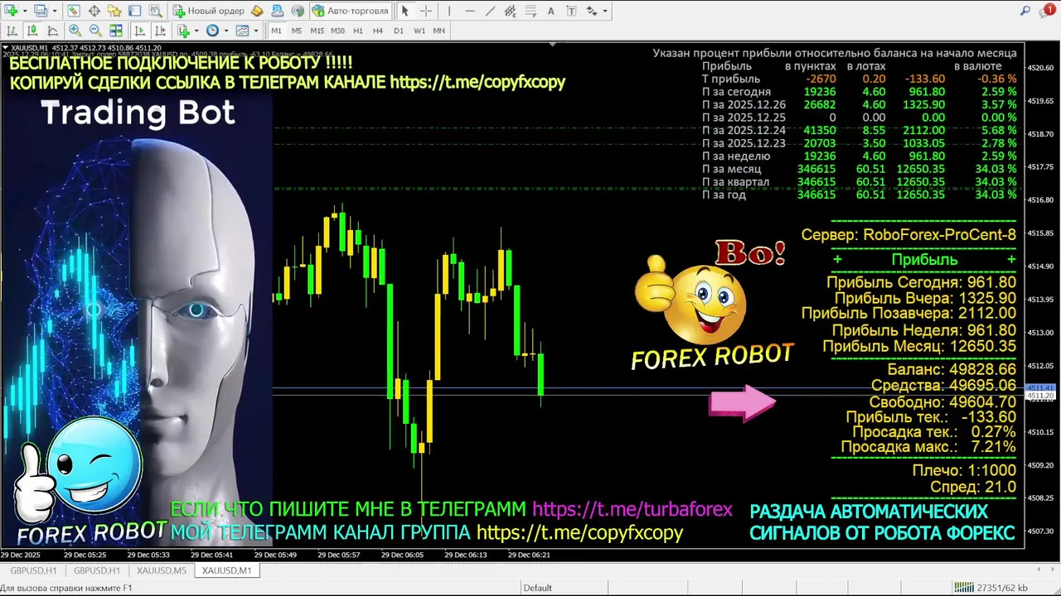The width and height of the screenshot is (1061, 596).
Task: Choose the text 'A' drawing tool
Action: click(x=551, y=11)
